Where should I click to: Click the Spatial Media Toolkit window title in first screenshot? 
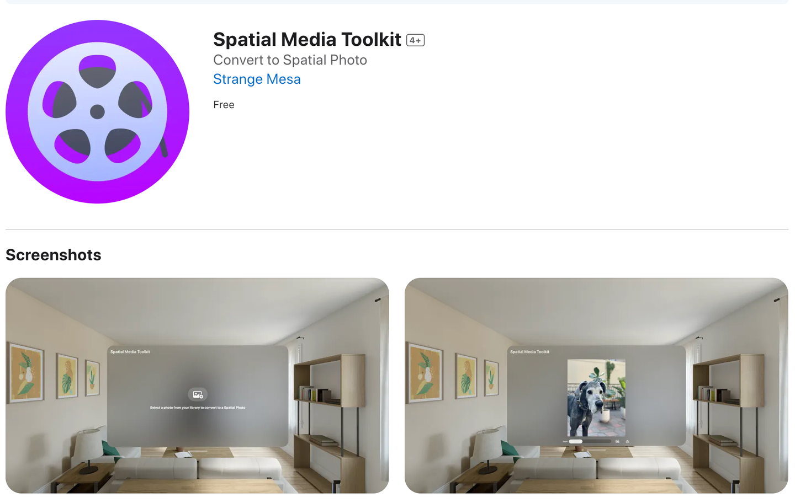(x=130, y=351)
